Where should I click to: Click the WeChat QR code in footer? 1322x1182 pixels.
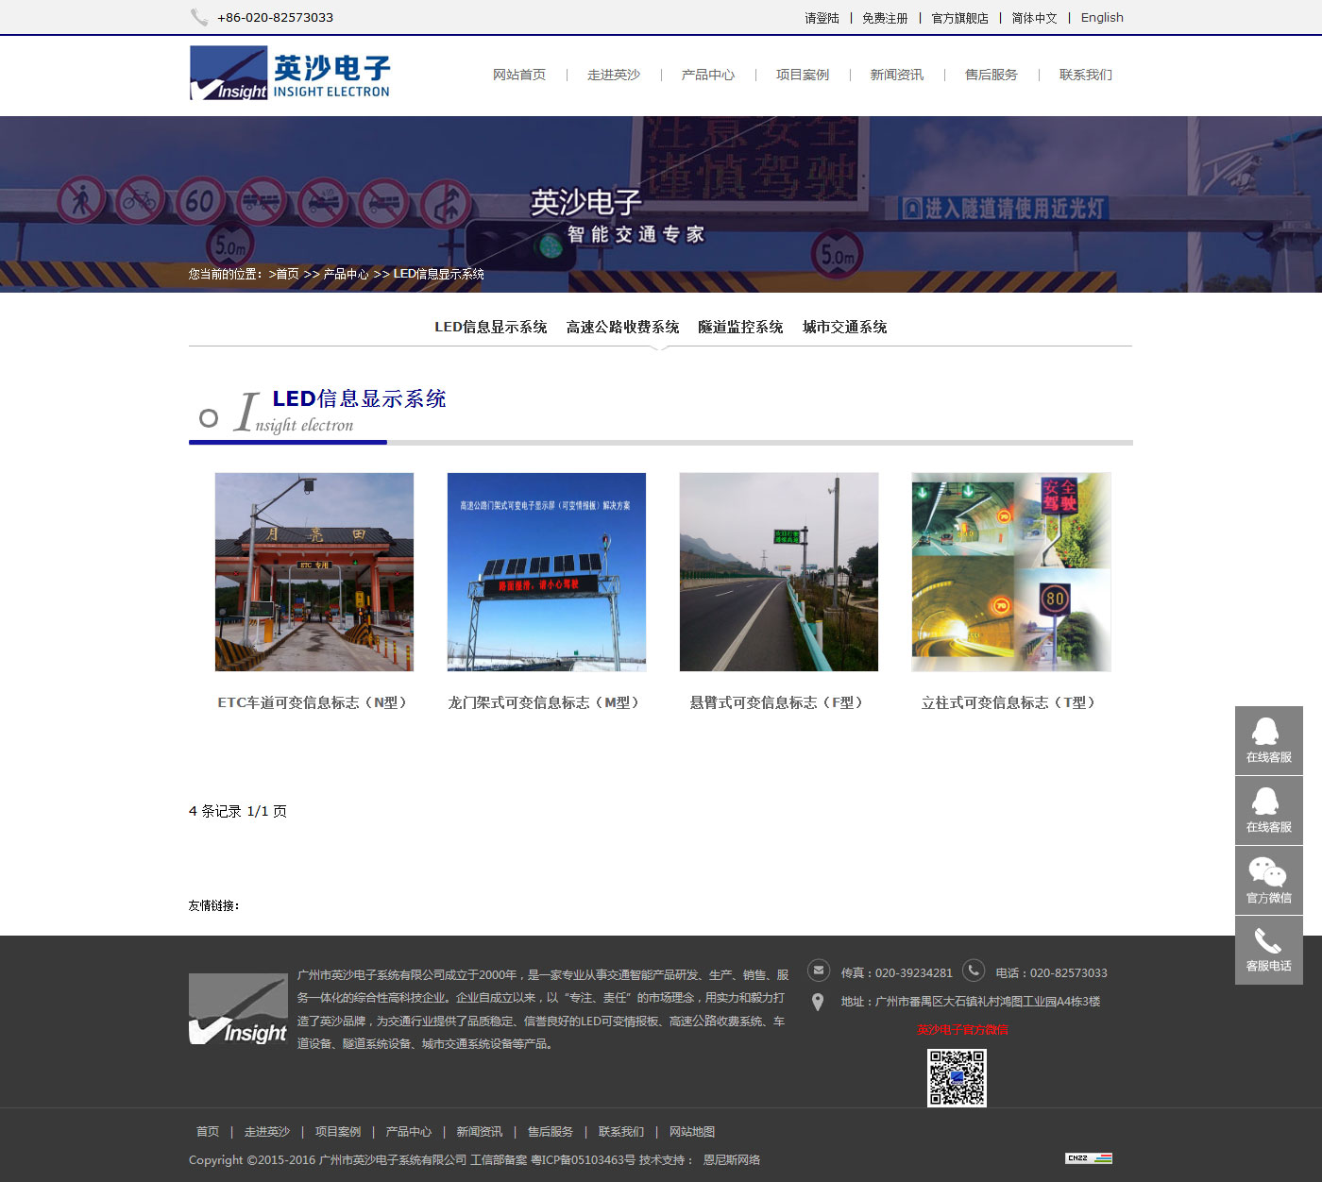tap(957, 1077)
